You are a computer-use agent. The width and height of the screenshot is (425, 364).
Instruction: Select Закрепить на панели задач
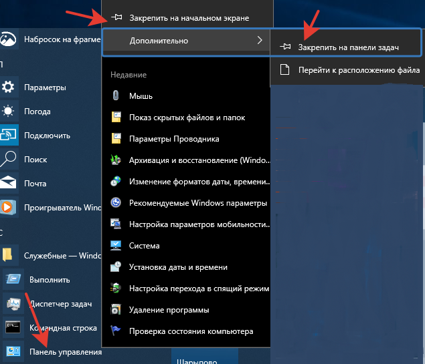click(348, 47)
